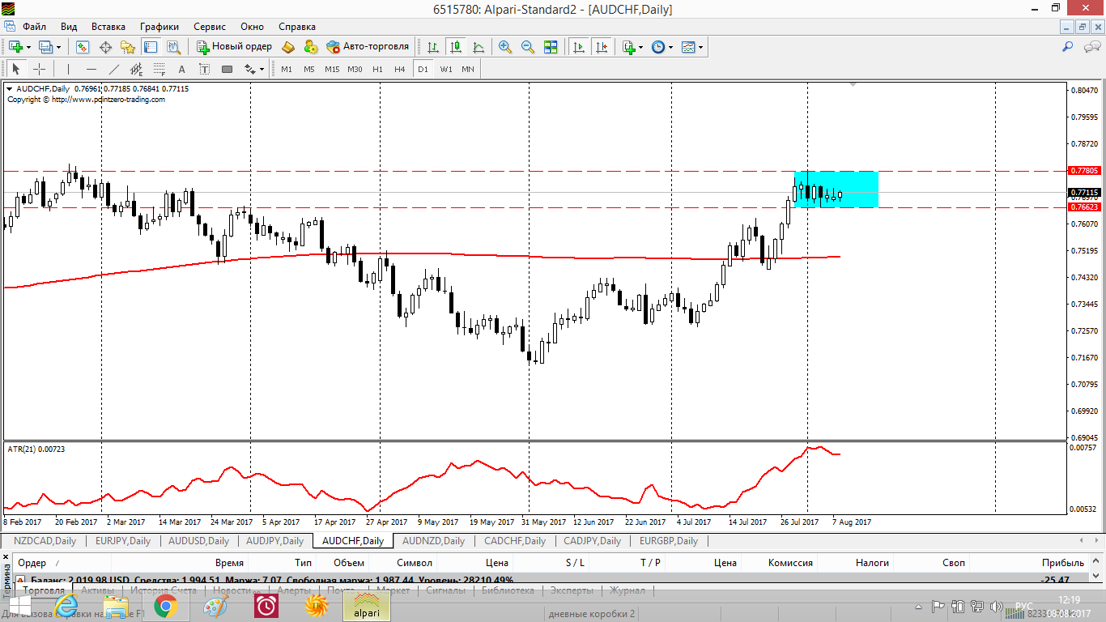Switch timeframe to H1
The image size is (1106, 622).
[377, 69]
